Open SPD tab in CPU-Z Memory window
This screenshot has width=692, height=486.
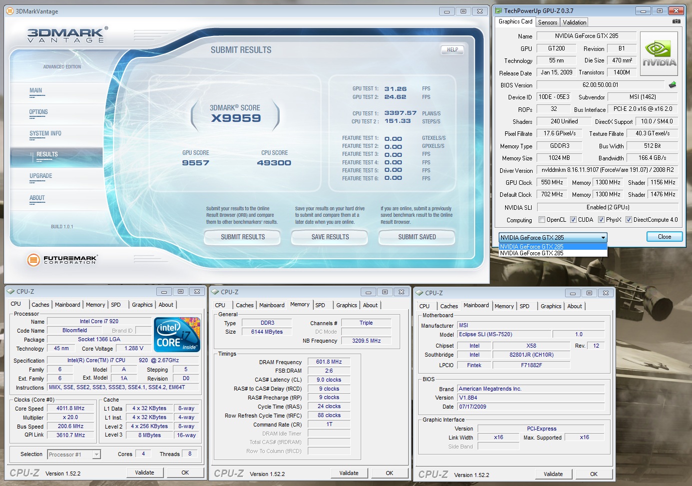(320, 305)
